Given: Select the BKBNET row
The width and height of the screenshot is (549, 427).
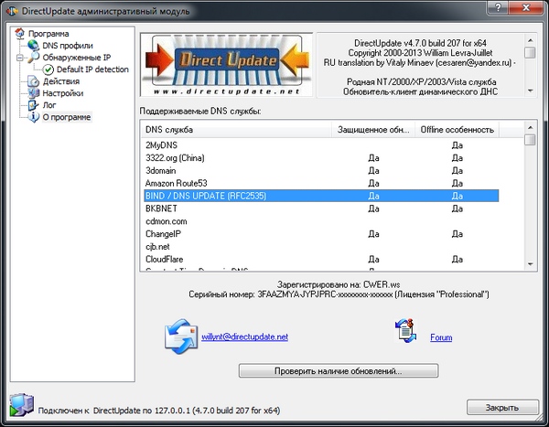Looking at the screenshot, I should coord(321,208).
